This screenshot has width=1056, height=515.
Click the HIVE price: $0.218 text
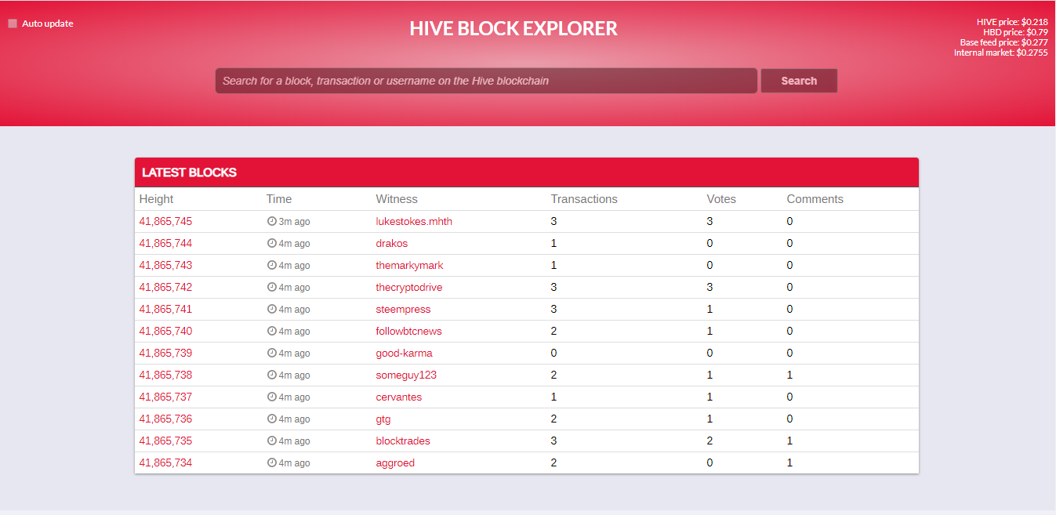(1012, 22)
